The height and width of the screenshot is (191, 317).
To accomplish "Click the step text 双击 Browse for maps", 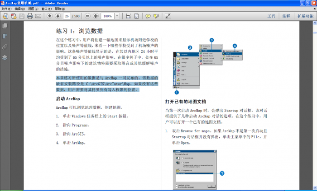I will pyautogui.click(x=191, y=131).
